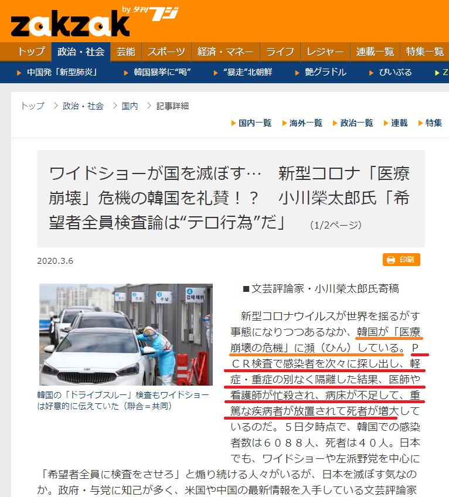Open 国内 breadcrumb link
Viewport: 449px width, 497px height.
click(x=130, y=106)
